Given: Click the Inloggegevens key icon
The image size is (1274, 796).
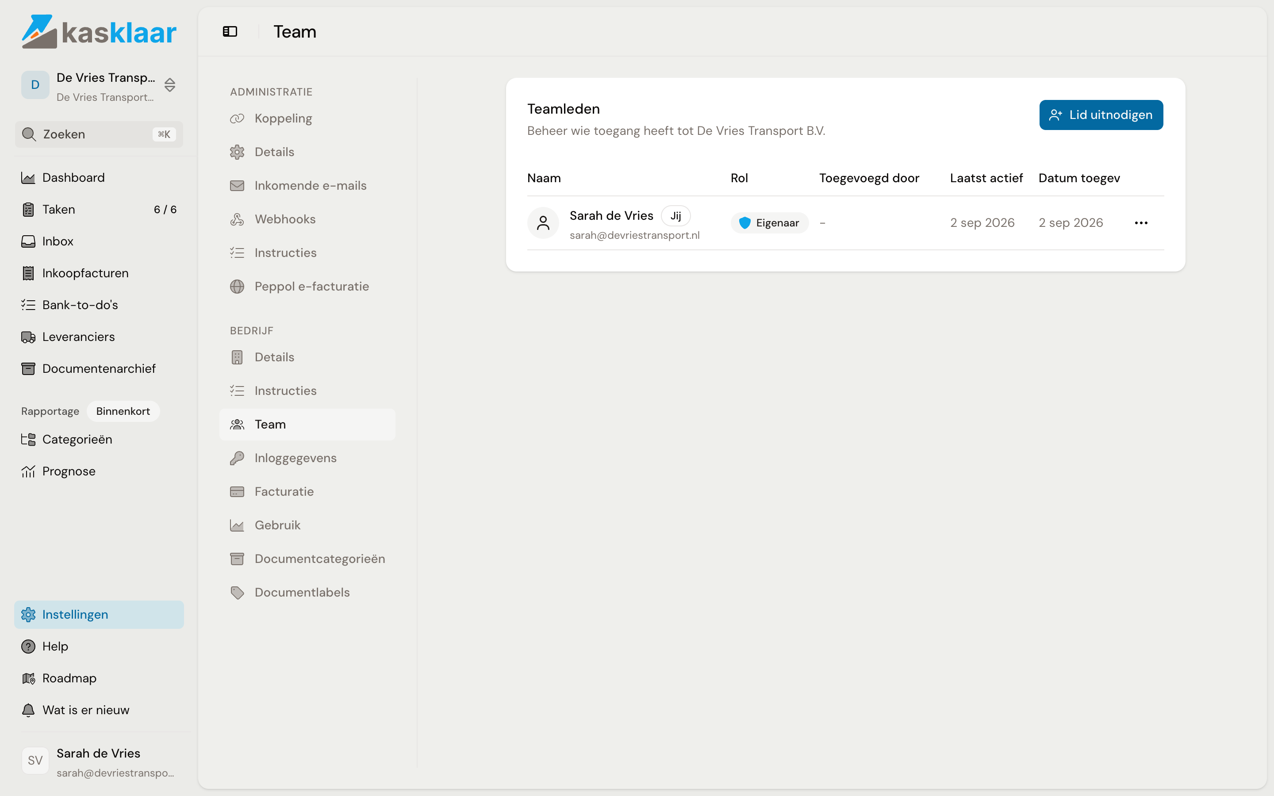Looking at the screenshot, I should tap(237, 459).
